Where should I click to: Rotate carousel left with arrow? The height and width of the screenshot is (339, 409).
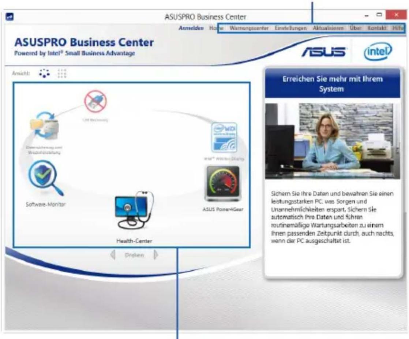[x=113, y=255]
